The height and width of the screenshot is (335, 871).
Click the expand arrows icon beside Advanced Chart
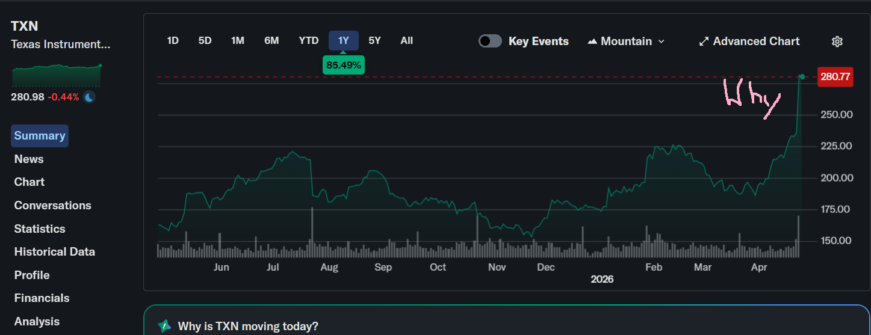coord(704,41)
